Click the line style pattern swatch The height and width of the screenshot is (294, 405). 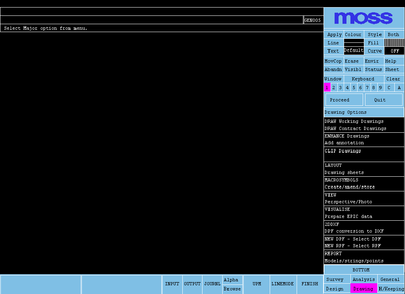(394, 42)
